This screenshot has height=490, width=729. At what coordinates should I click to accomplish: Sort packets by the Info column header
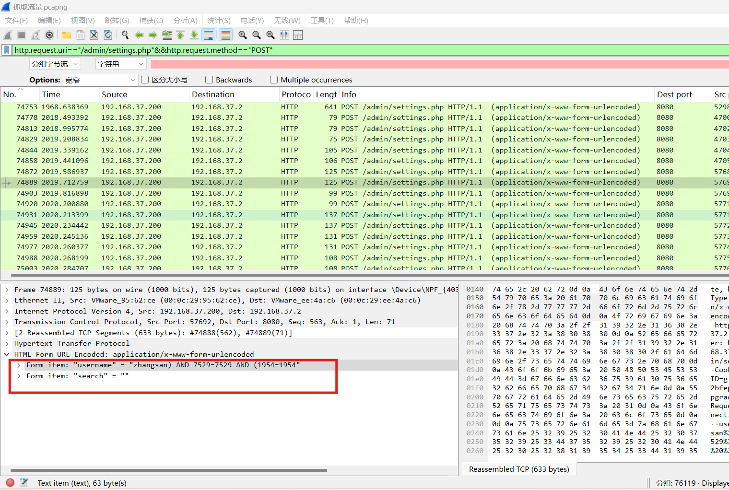pos(497,94)
